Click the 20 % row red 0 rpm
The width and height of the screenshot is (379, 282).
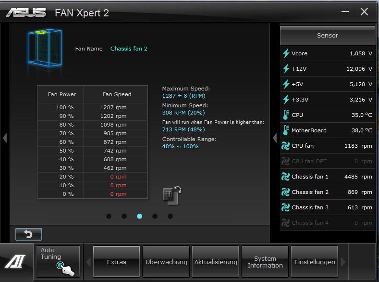tap(118, 177)
